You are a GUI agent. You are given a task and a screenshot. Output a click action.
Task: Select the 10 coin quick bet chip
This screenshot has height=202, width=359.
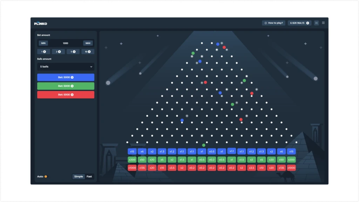pos(88,52)
